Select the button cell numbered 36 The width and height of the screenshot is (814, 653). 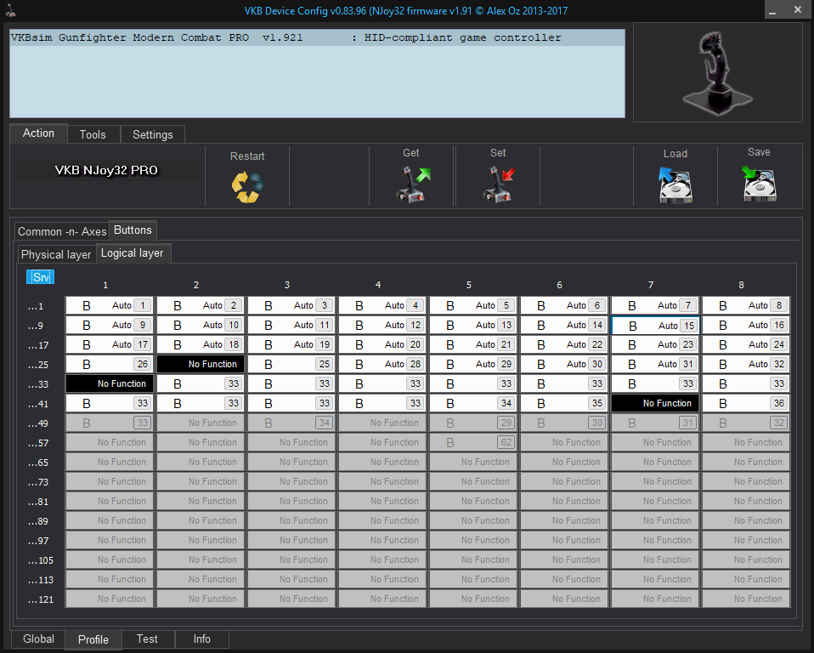click(746, 403)
